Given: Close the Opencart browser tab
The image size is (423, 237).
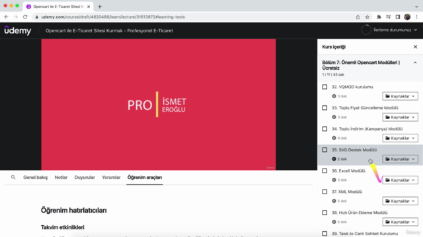Looking at the screenshot, I should tap(89, 7).
